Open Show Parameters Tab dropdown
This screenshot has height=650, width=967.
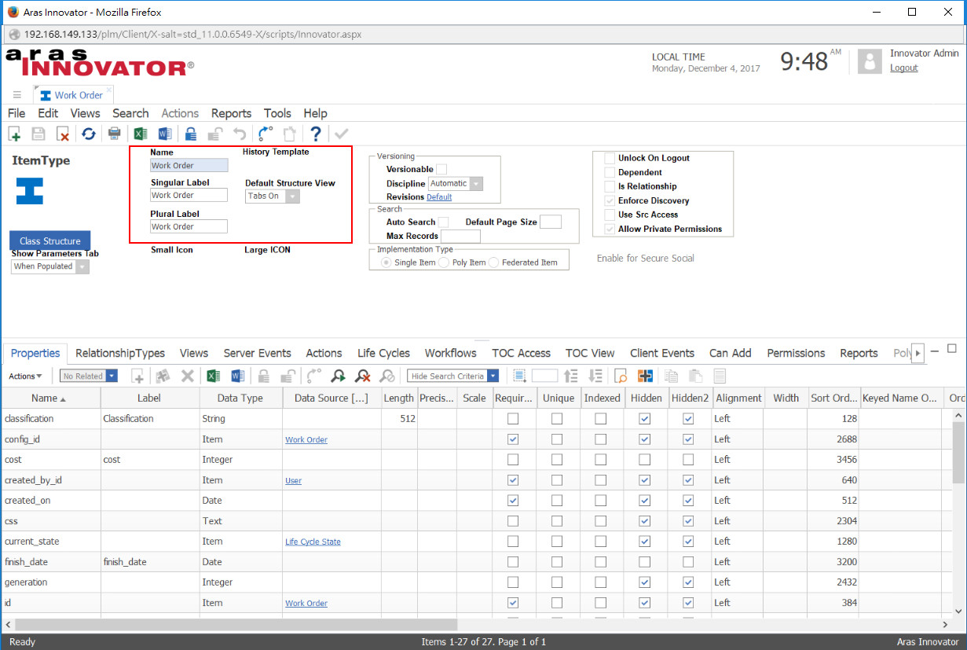(82, 266)
